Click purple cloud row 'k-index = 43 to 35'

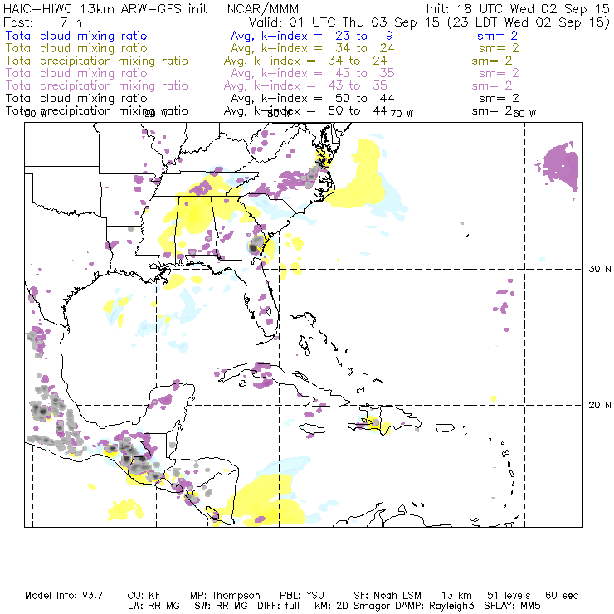[x=328, y=73]
